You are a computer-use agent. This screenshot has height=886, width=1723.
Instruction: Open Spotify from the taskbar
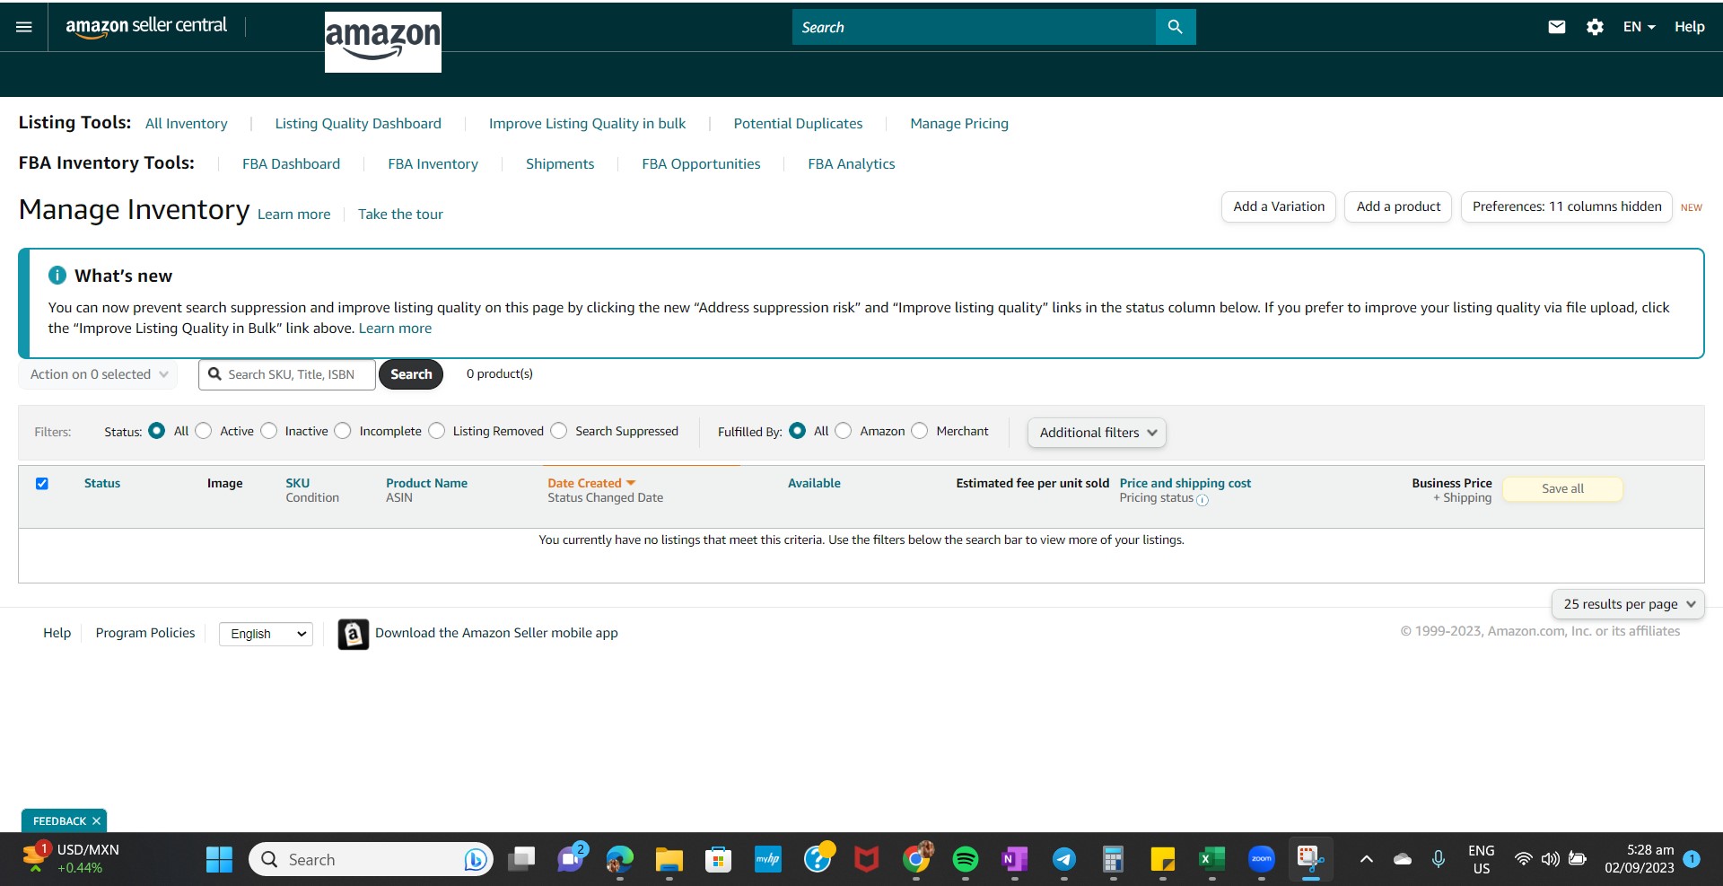[x=966, y=860]
